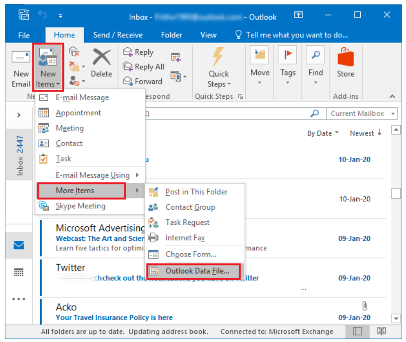Open the Clean Up dropdown icon
The height and width of the screenshot is (342, 406).
coord(77,67)
